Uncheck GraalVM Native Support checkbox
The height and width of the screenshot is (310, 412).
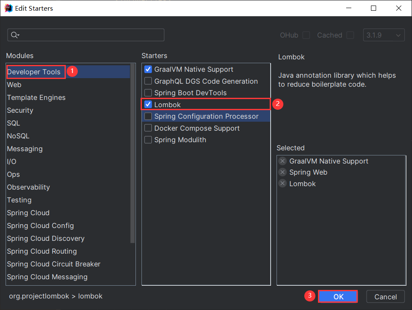pos(148,69)
